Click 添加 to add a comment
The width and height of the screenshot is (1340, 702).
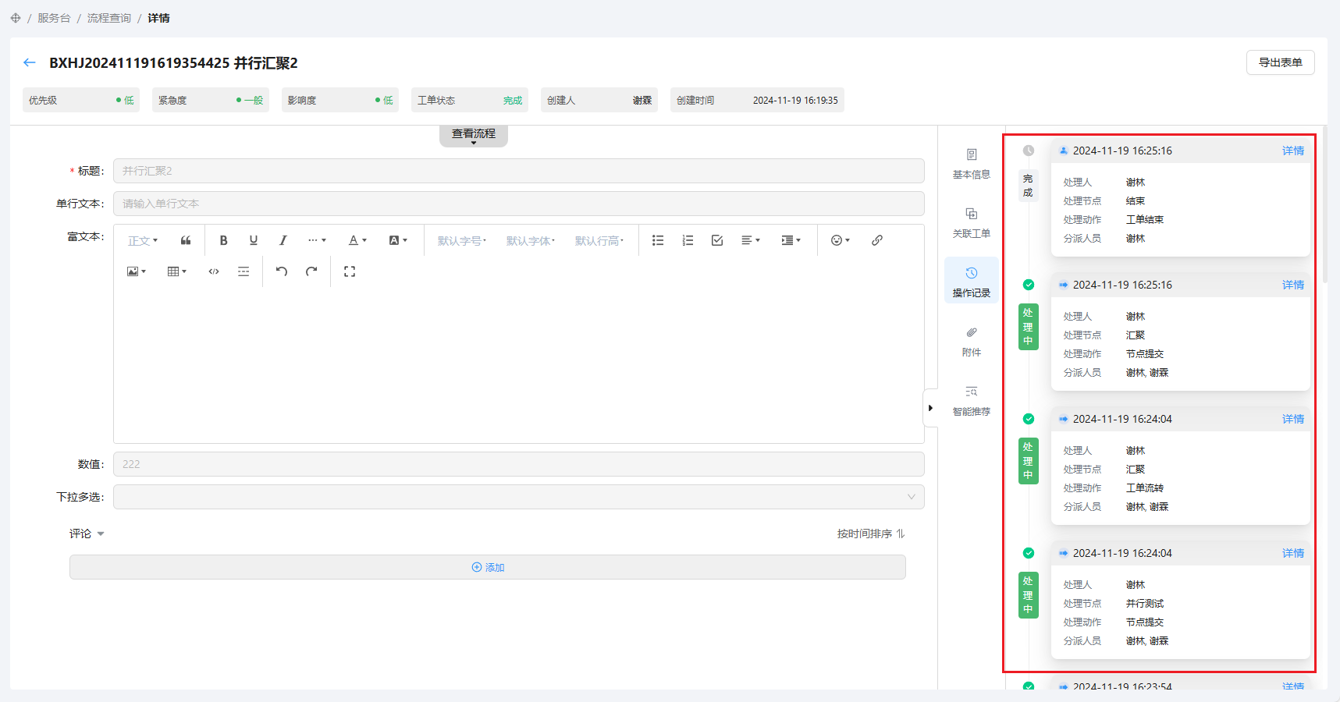pos(488,567)
